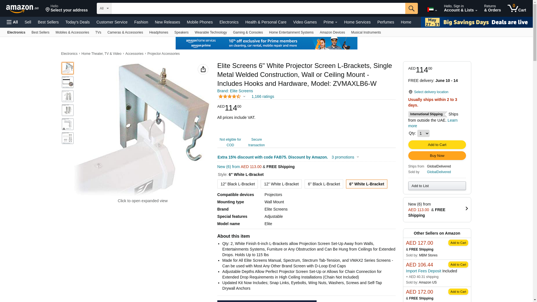
Task: Select the 12" White L-Bracket style
Action: pyautogui.click(x=281, y=184)
